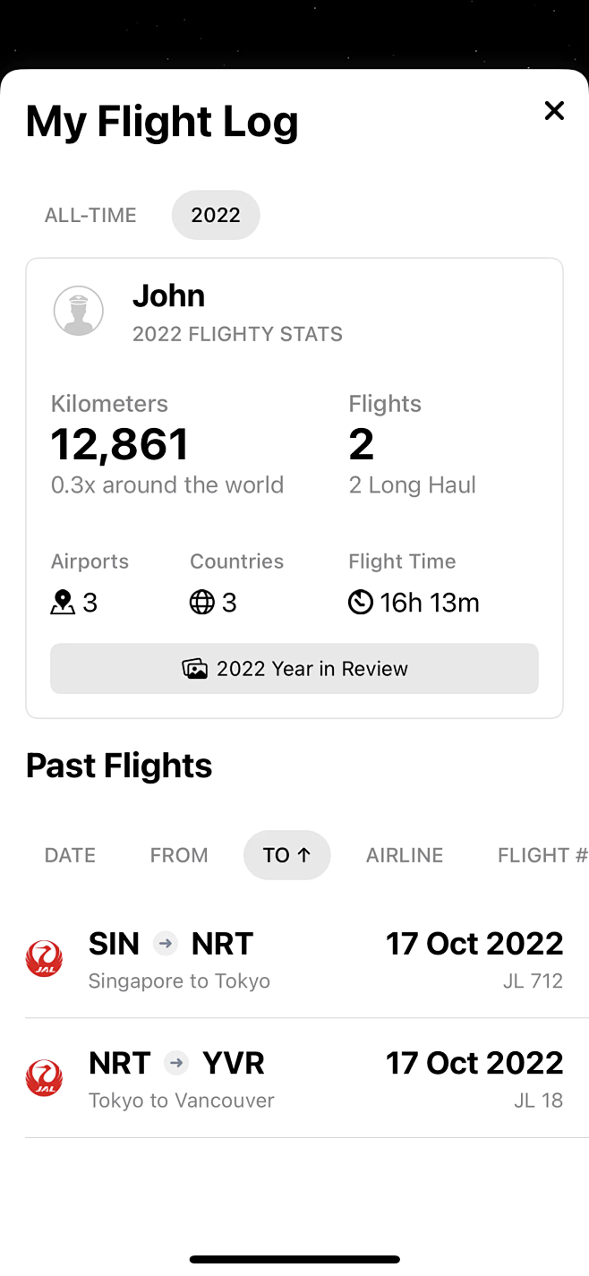Viewport: 589px width, 1276px height.
Task: Open the Tokyo to Vancouver flight
Action: (x=294, y=1078)
